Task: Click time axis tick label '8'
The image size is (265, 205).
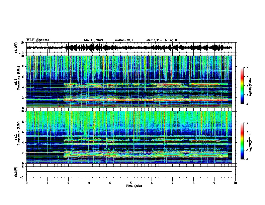Action: coord(193,183)
